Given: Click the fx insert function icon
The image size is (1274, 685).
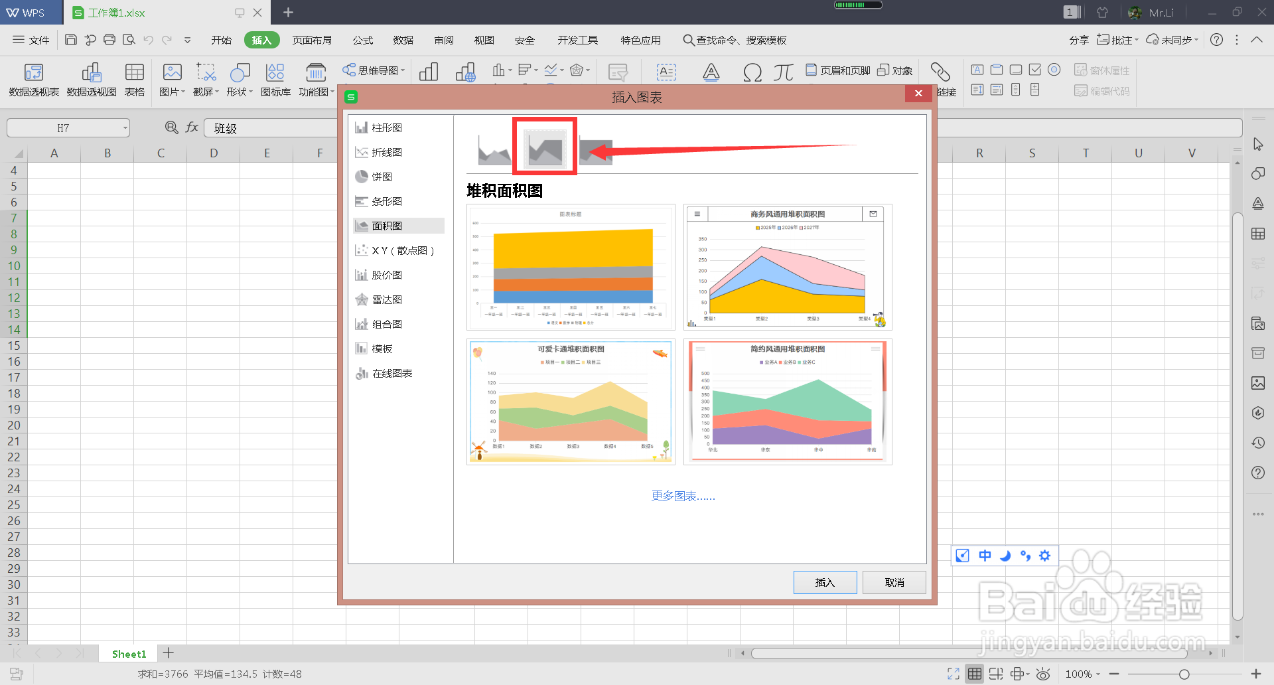Looking at the screenshot, I should coord(192,127).
